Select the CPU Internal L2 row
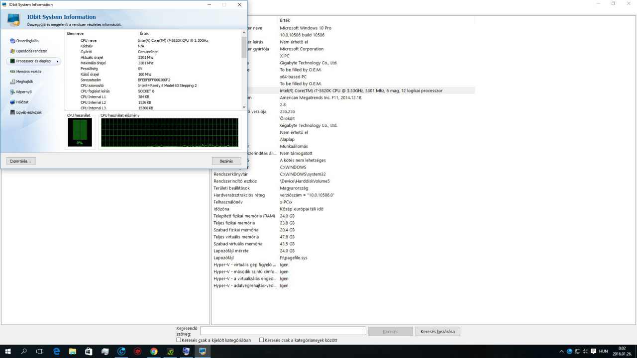 pyautogui.click(x=153, y=102)
